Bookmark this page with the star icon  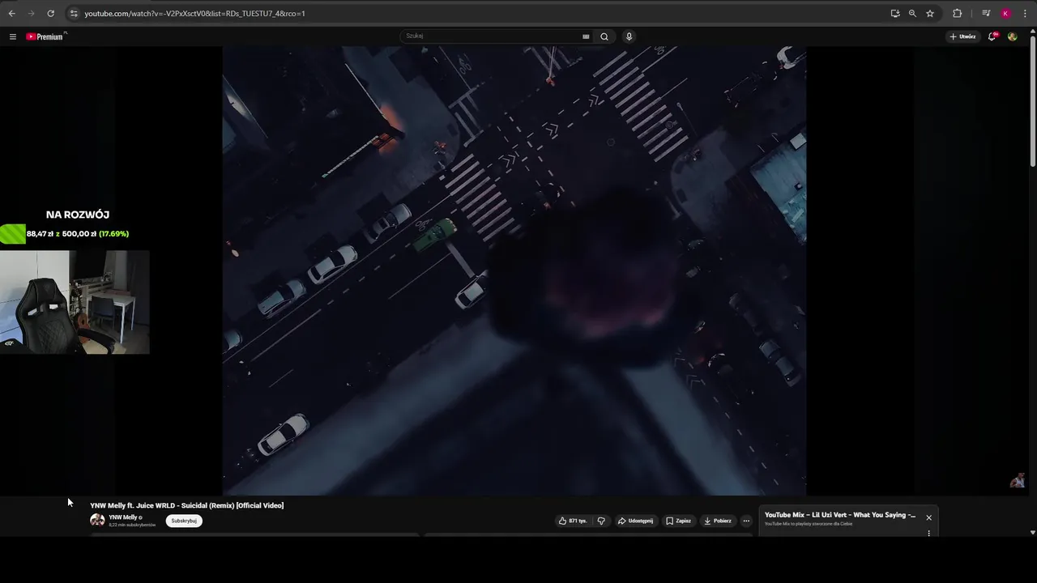[x=930, y=14]
